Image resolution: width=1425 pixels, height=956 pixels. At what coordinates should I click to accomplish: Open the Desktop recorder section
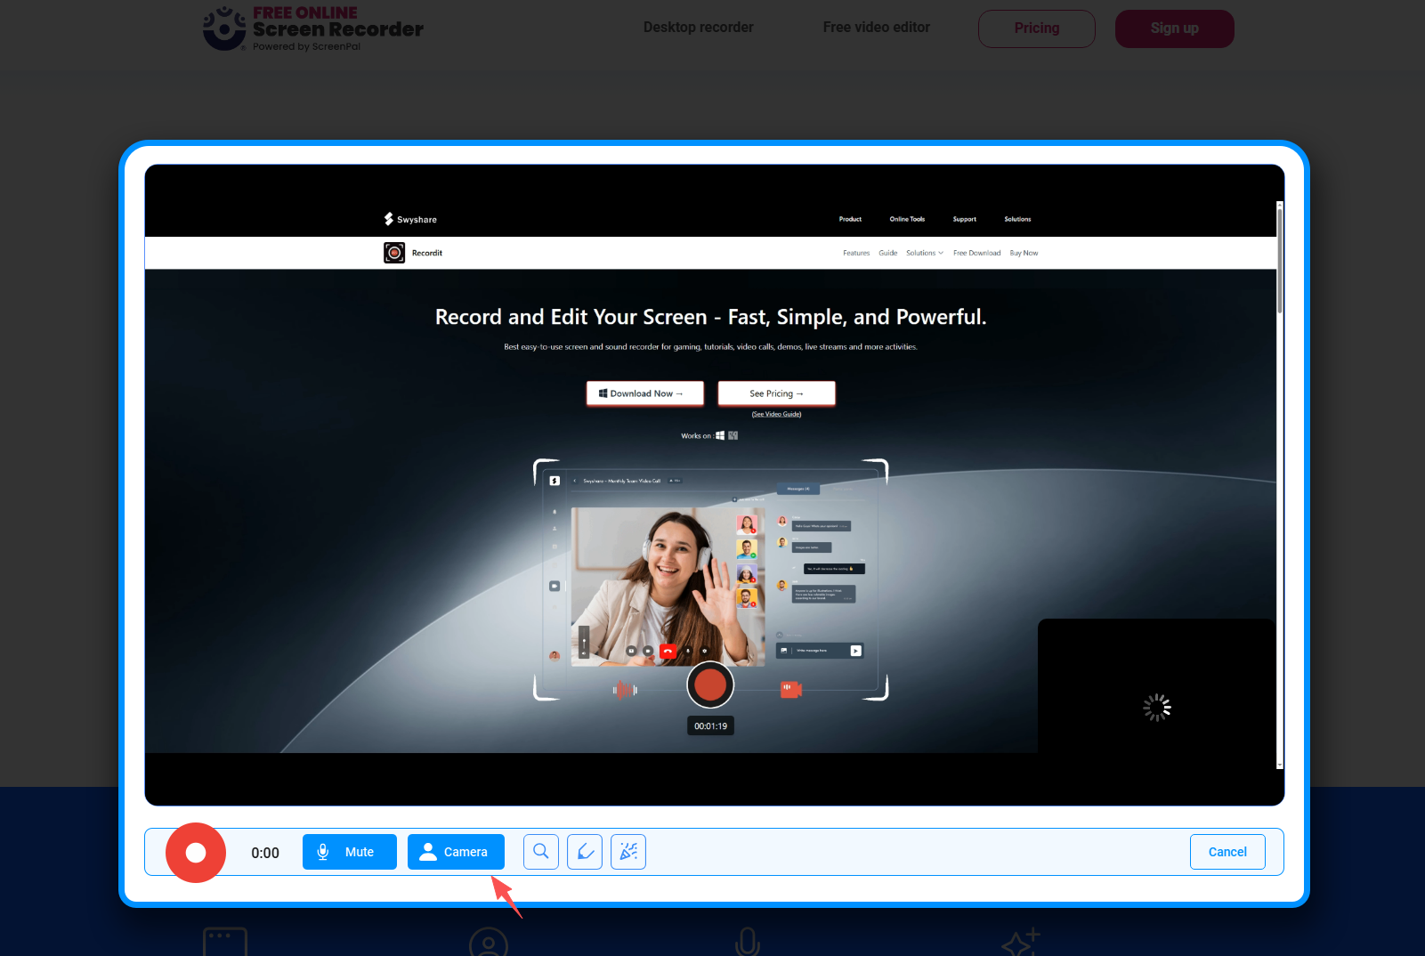pyautogui.click(x=698, y=28)
